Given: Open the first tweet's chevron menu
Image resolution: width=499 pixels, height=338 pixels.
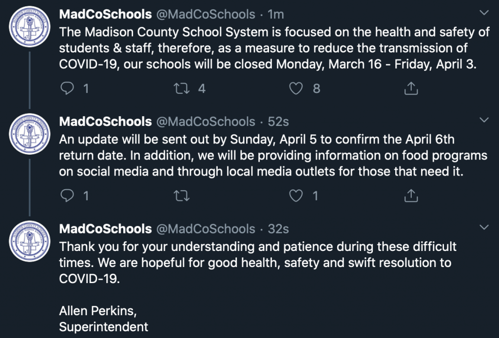Looking at the screenshot, I should [x=484, y=13].
